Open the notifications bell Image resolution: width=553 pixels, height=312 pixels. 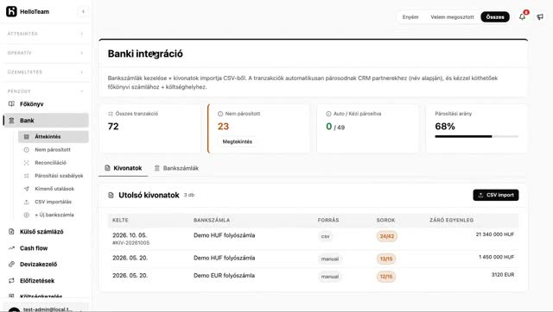(x=522, y=16)
